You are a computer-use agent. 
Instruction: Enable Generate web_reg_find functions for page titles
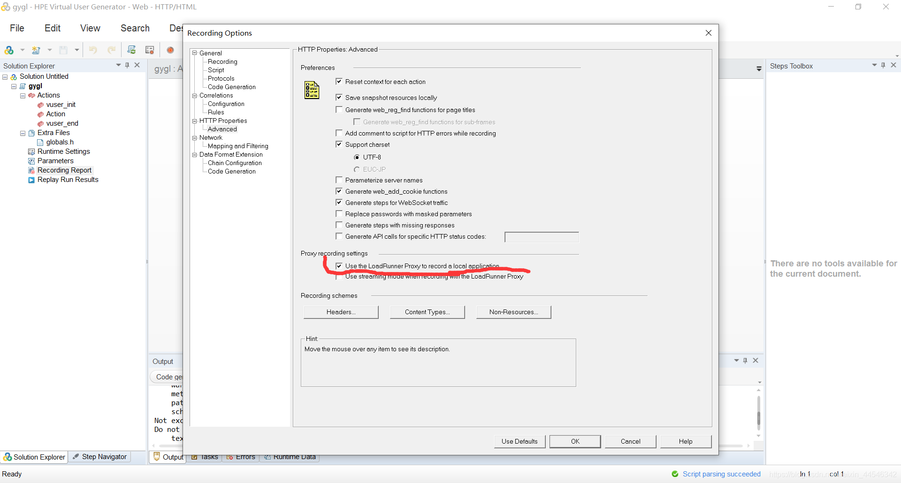coord(339,109)
